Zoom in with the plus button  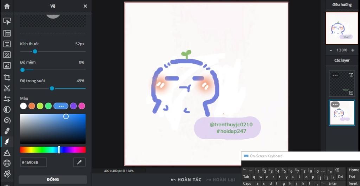[353, 50]
